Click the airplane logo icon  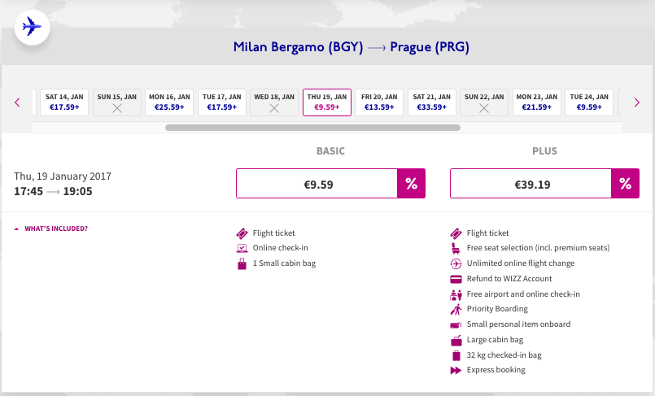[33, 27]
